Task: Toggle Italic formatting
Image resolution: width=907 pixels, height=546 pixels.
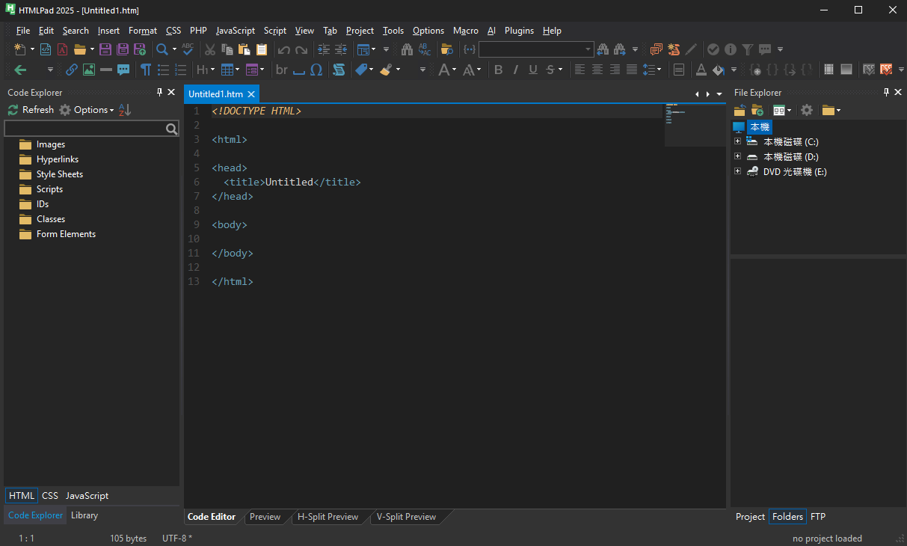Action: (516, 70)
